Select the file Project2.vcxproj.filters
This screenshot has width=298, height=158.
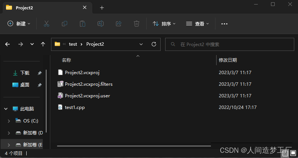[x=89, y=84]
